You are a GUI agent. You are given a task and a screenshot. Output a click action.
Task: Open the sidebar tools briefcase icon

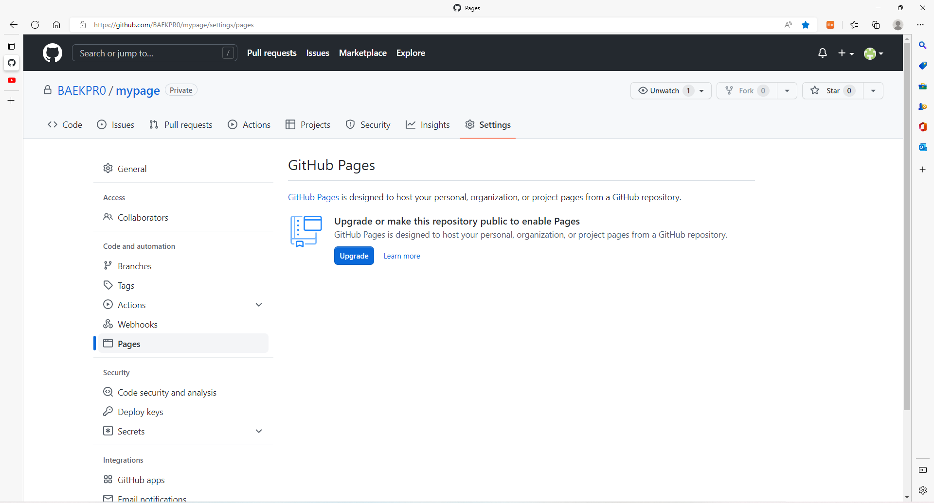coord(923,86)
